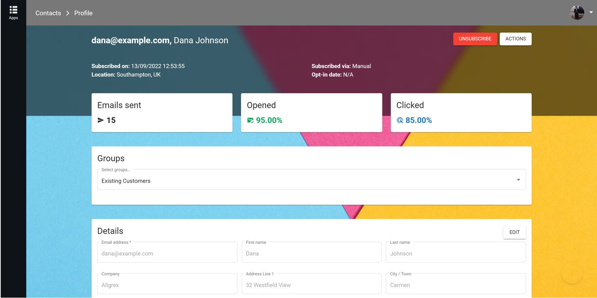Click the City / Town field
This screenshot has width=597, height=298.
pos(456,285)
